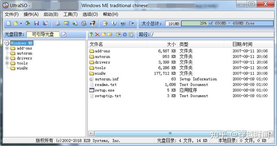Screen dimensions: 277x146
Task: Click the Make CD/DVD image drive icon
Action: pyautogui.click(x=58, y=23)
